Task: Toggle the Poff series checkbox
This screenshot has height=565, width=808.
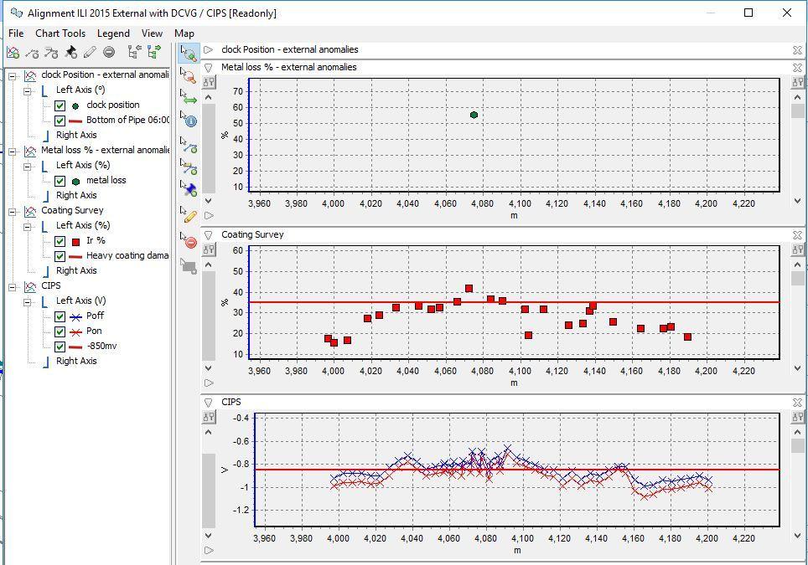Action: tap(60, 316)
